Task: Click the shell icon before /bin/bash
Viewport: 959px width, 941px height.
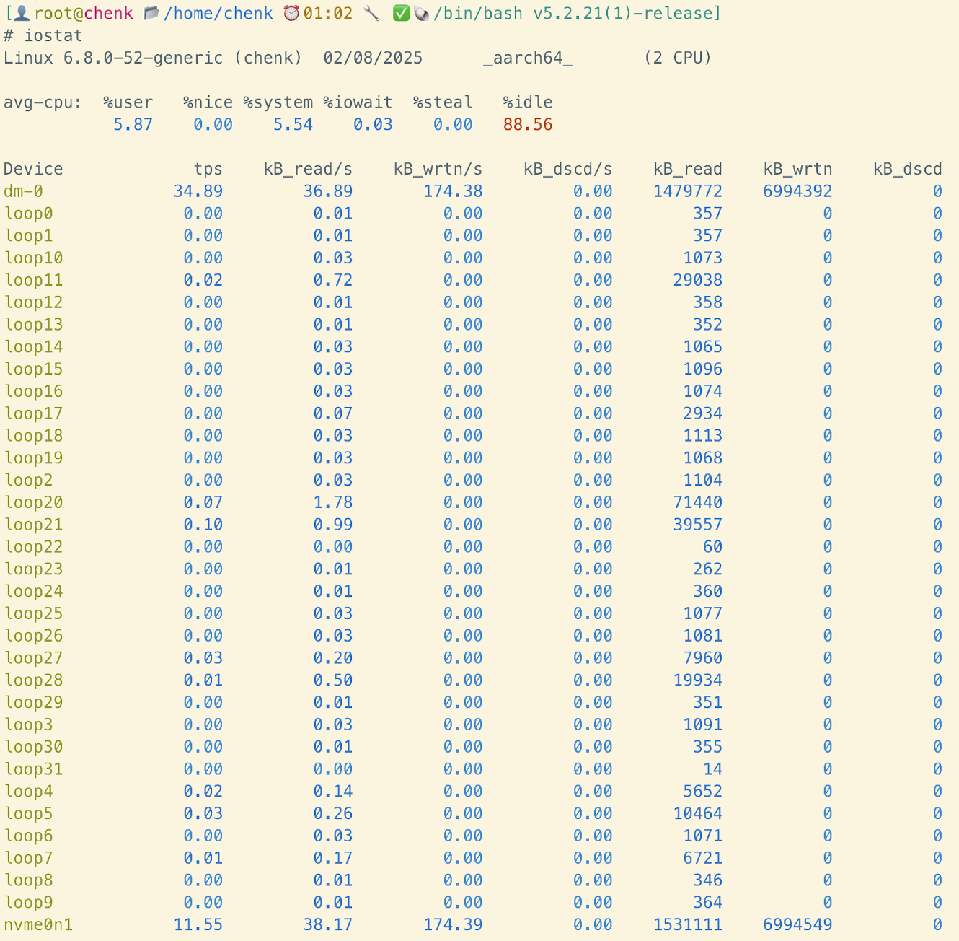Action: point(421,14)
